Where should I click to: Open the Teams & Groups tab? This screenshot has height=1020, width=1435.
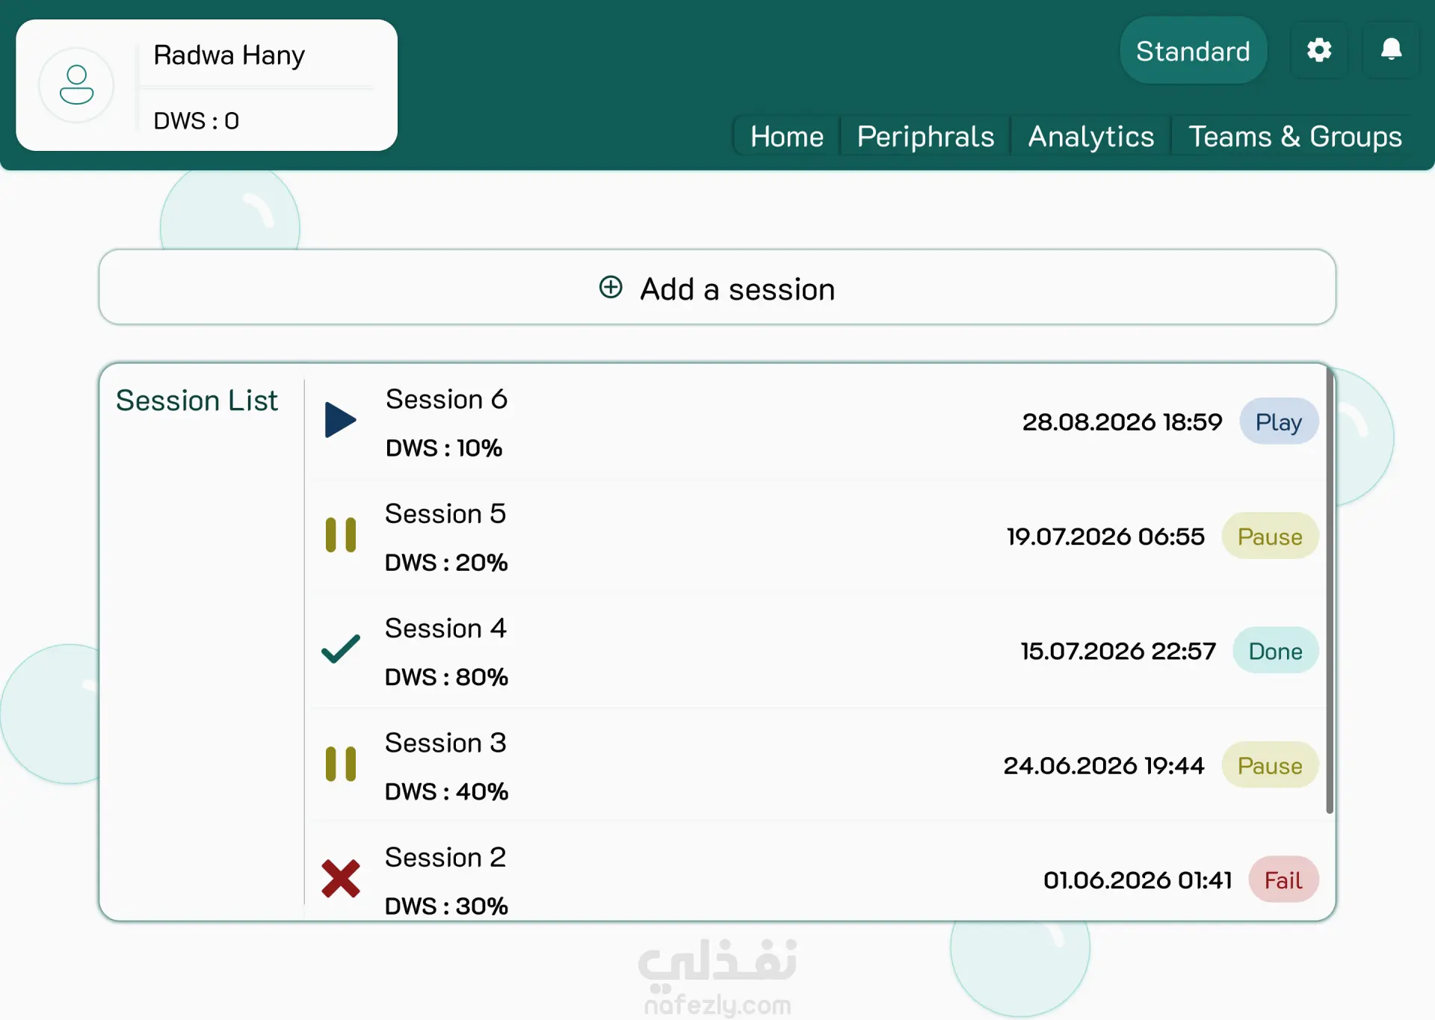pos(1295,136)
